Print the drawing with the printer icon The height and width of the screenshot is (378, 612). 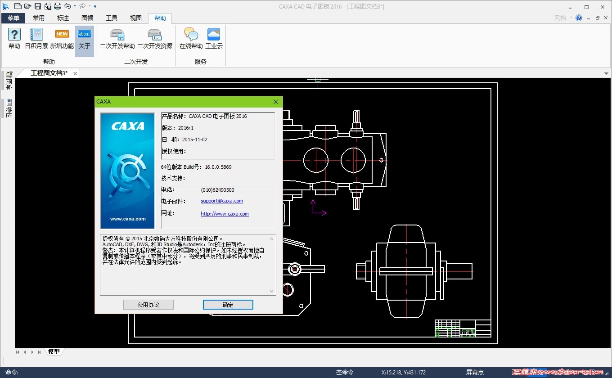click(58, 6)
